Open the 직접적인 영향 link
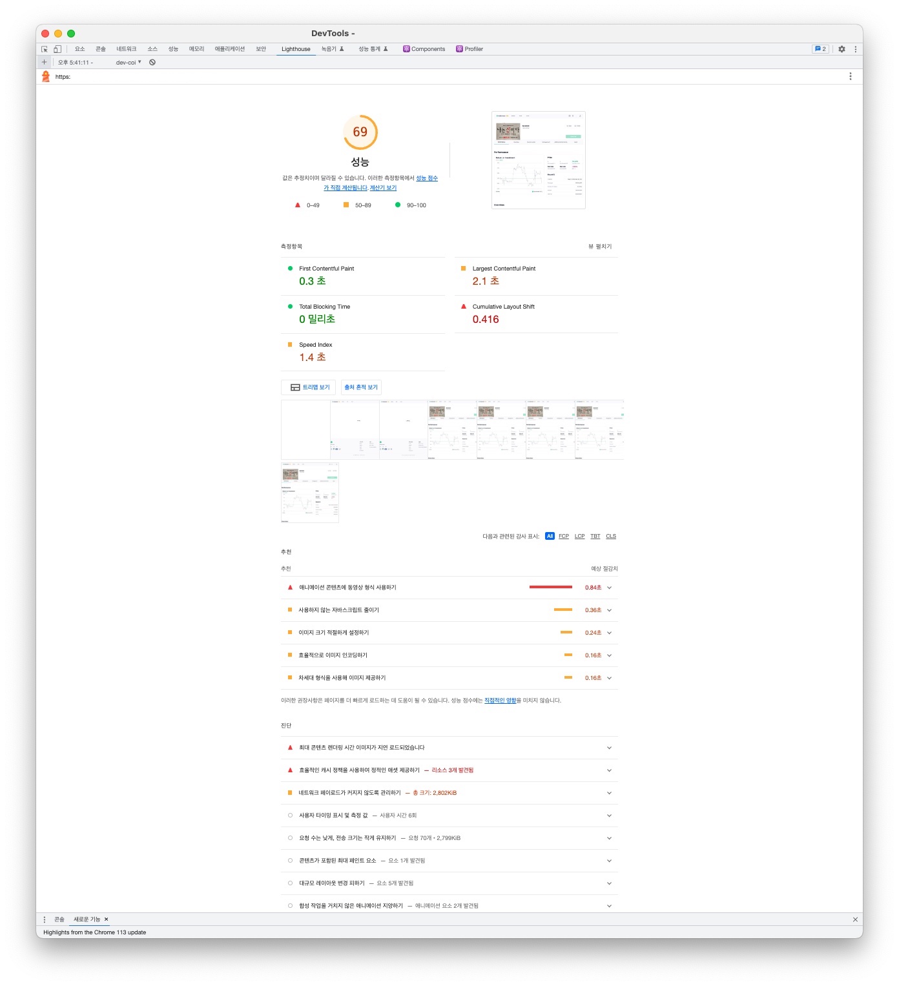 tap(501, 701)
